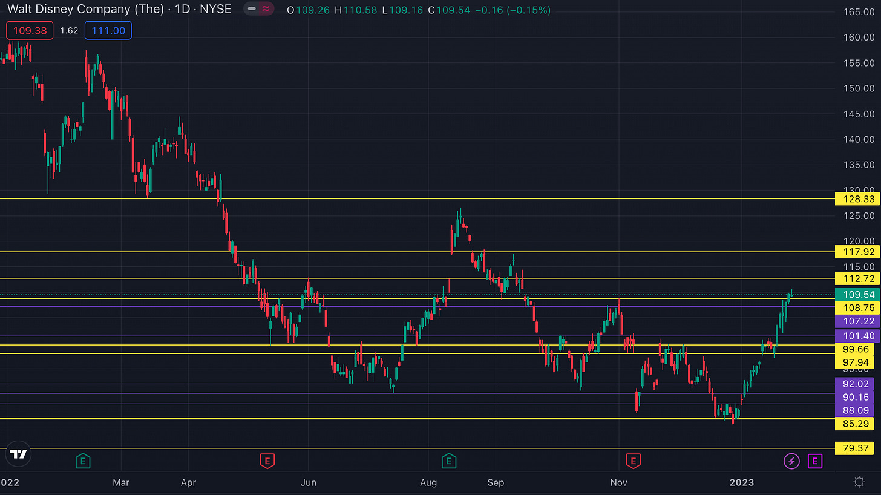Click the 140.00 price scale label

click(x=859, y=139)
